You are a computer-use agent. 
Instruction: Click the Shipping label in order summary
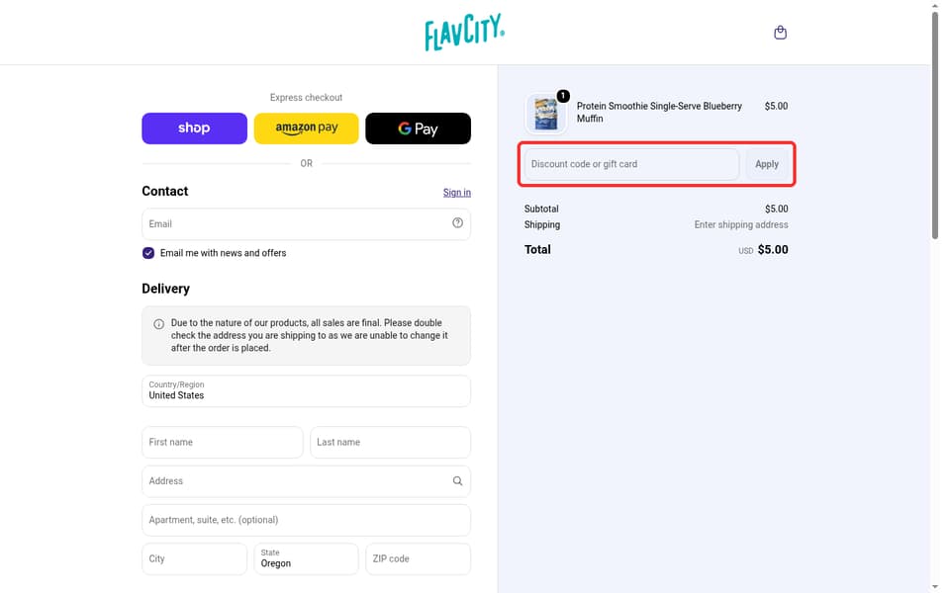tap(541, 224)
